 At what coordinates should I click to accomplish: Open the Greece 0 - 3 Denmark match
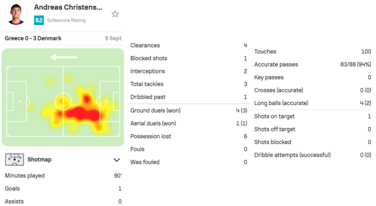coord(33,38)
